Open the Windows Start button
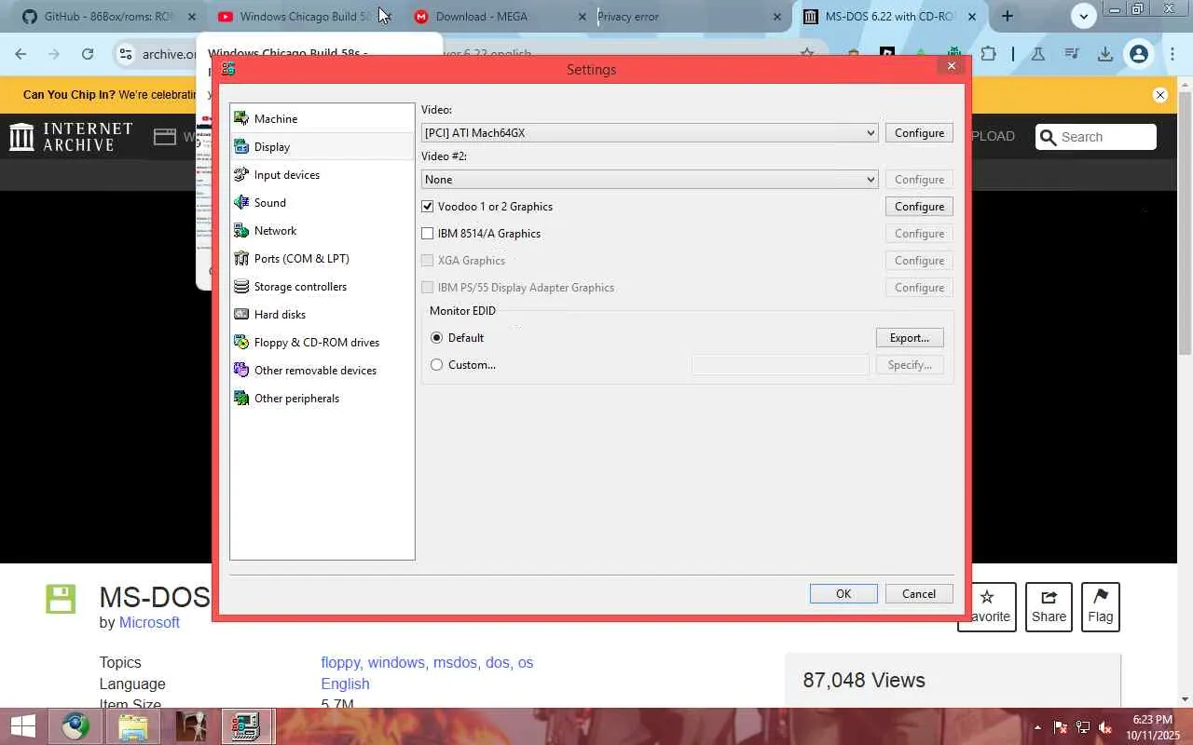The width and height of the screenshot is (1193, 745). click(22, 726)
